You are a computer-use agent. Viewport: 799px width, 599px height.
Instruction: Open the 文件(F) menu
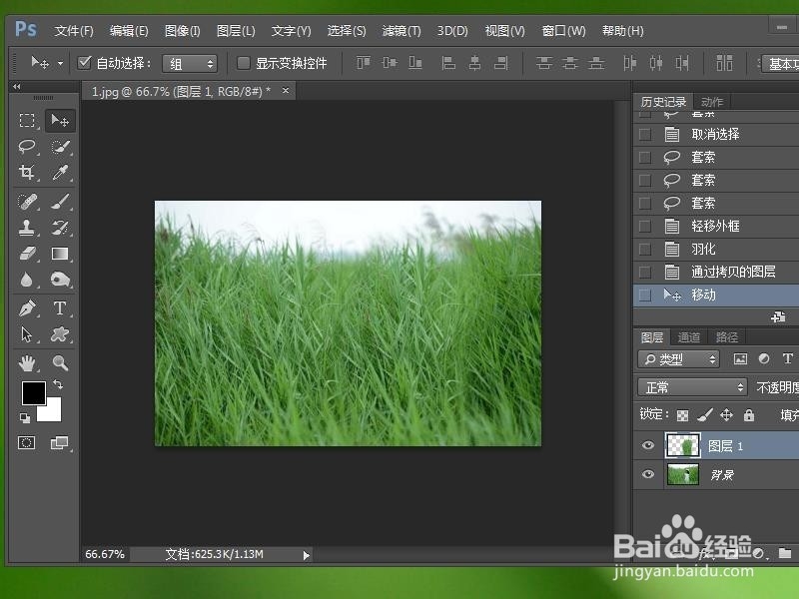(74, 31)
